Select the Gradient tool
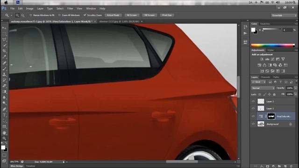 tap(4, 91)
